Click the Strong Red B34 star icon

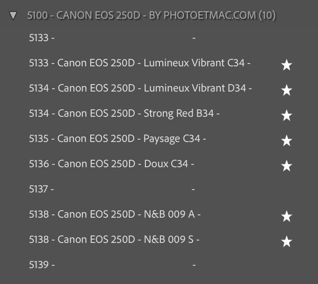pyautogui.click(x=287, y=116)
